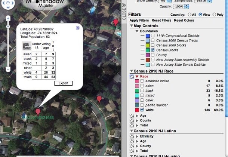Select the All count-by radio button
This screenshot has height=157, width=228.
pyautogui.click(x=190, y=15)
